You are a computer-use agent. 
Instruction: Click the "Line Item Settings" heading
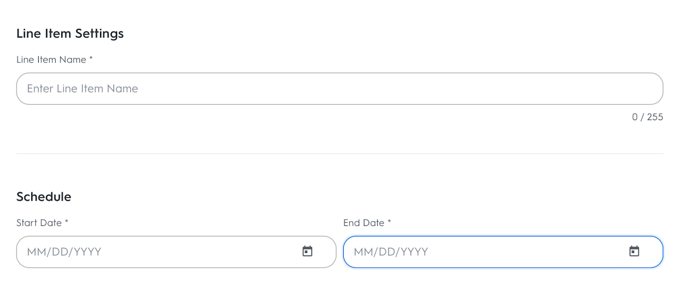pos(70,33)
